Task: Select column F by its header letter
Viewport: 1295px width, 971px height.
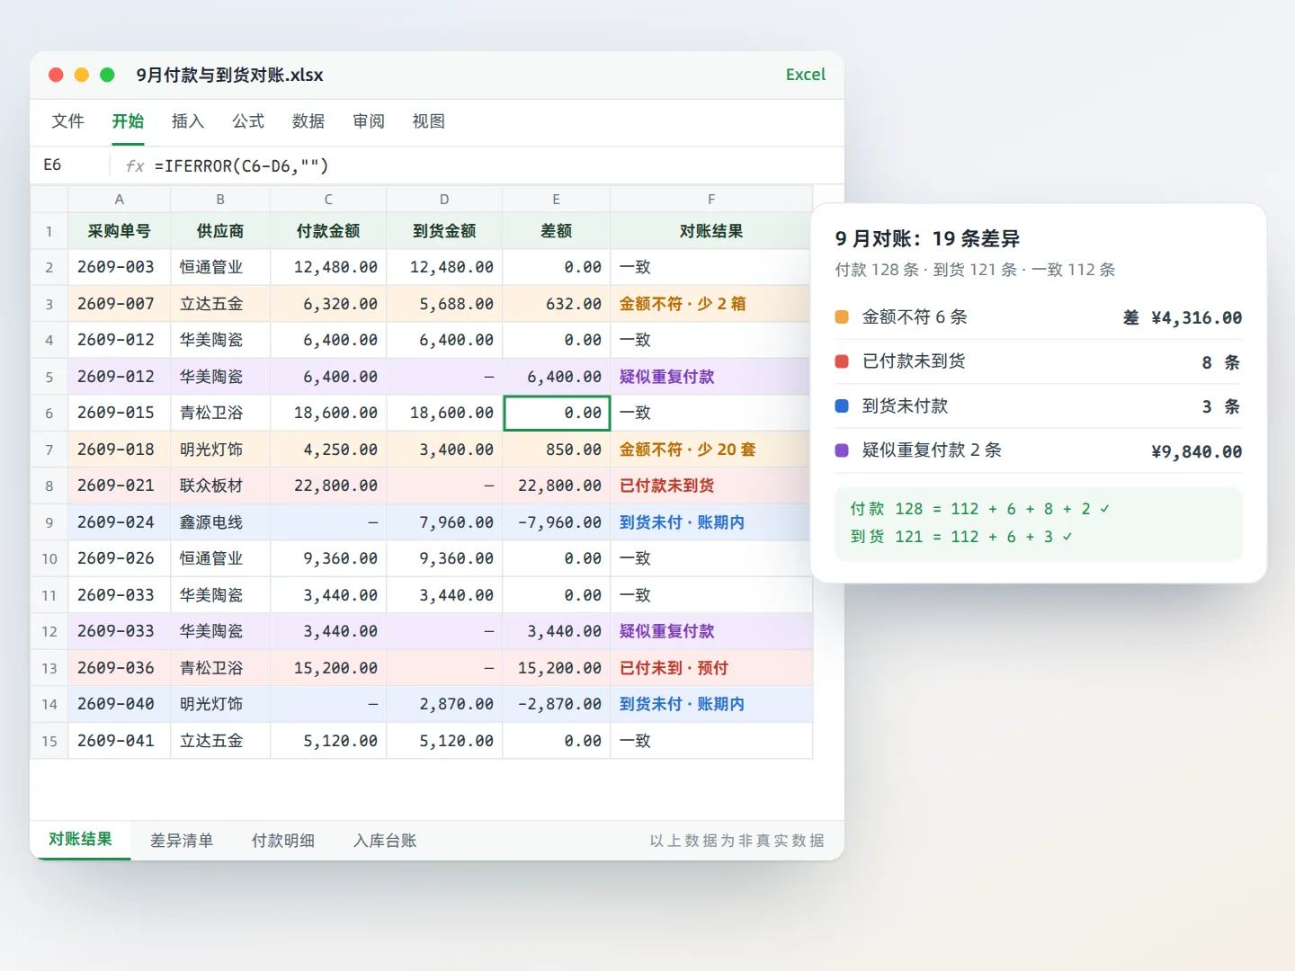Action: click(711, 200)
